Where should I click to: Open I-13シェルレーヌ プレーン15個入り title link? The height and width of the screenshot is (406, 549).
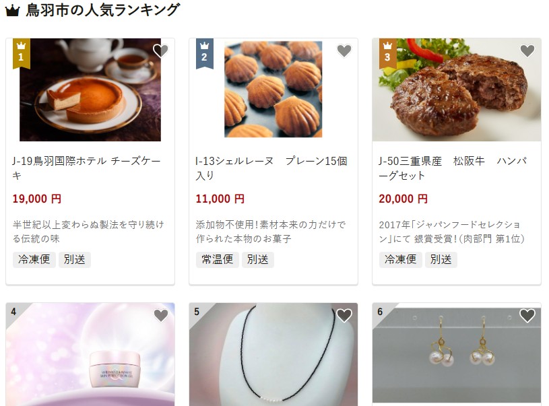[271, 168]
